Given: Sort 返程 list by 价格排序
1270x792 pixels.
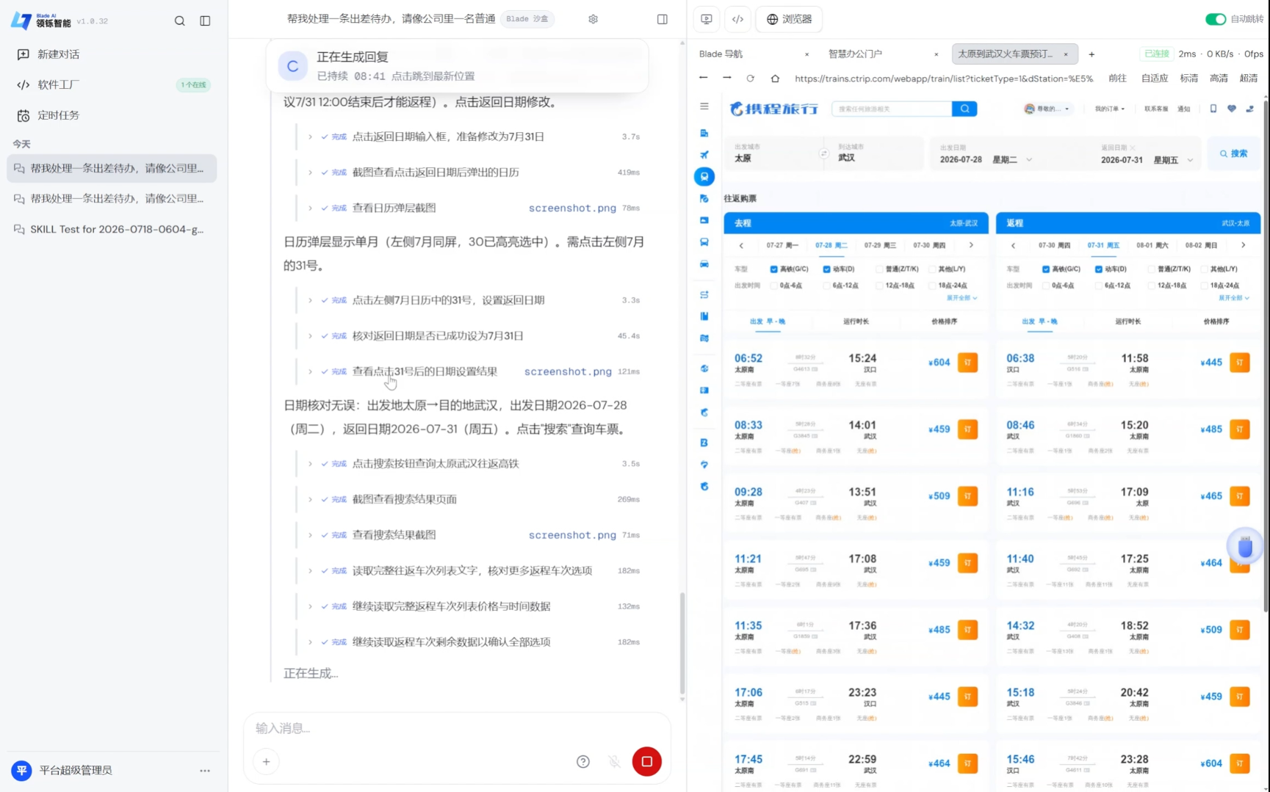Looking at the screenshot, I should tap(1216, 321).
